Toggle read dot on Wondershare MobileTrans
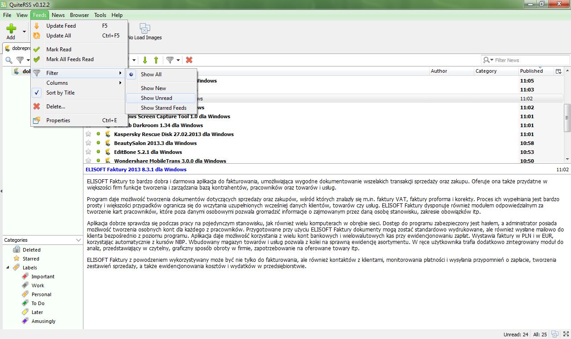The image size is (571, 339). pyautogui.click(x=99, y=161)
